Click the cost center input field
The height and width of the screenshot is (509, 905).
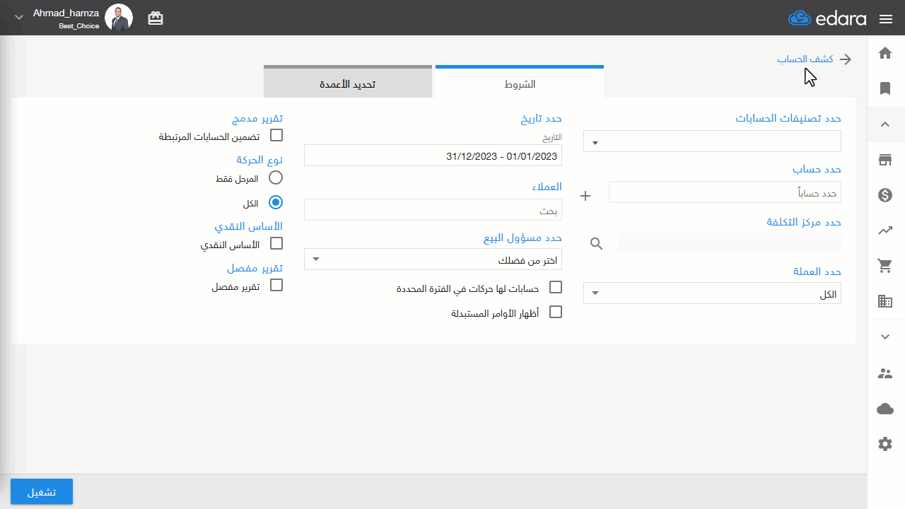point(729,244)
